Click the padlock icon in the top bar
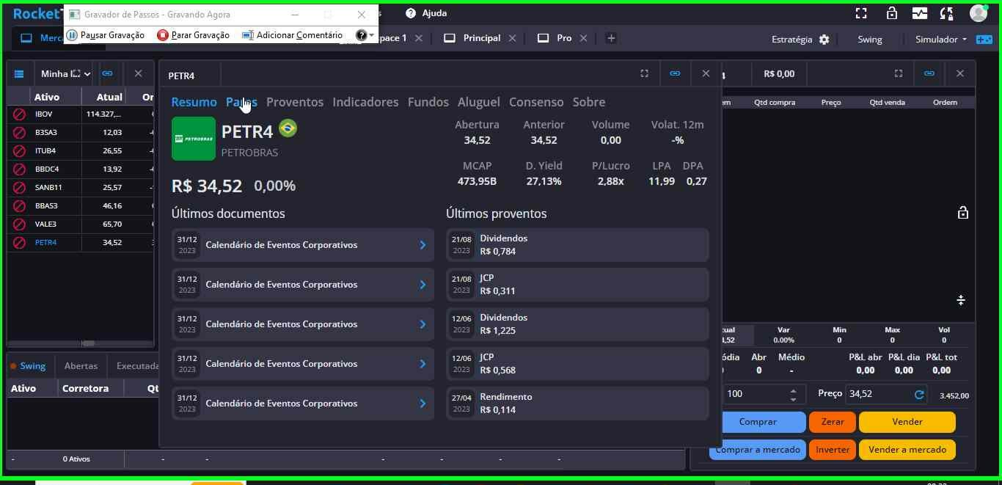1002x485 pixels. [x=891, y=13]
